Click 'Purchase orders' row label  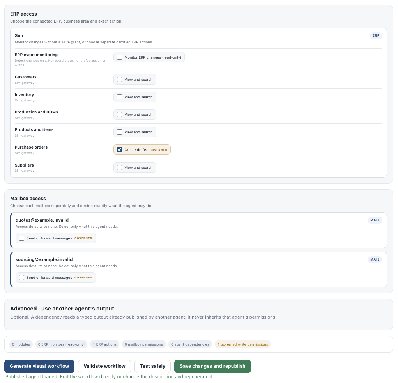(x=31, y=147)
